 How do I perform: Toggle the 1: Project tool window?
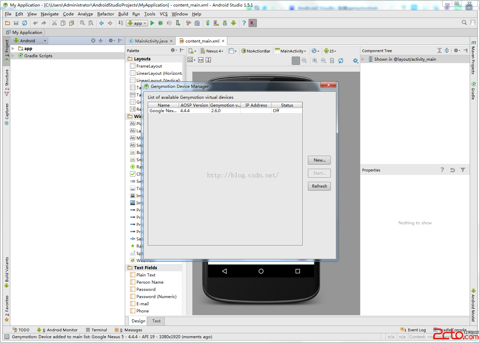(x=7, y=51)
